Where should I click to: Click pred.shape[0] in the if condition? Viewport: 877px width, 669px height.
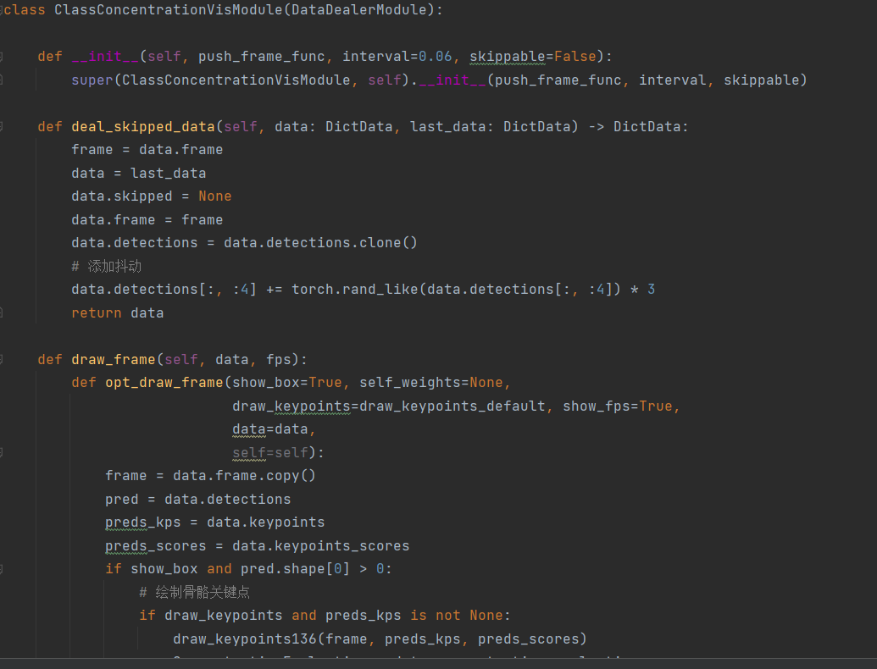point(296,569)
